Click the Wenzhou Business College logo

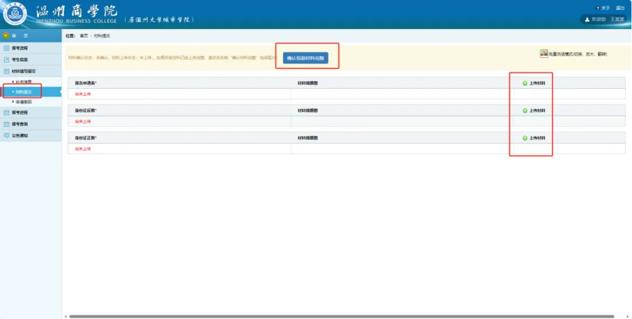tap(15, 14)
